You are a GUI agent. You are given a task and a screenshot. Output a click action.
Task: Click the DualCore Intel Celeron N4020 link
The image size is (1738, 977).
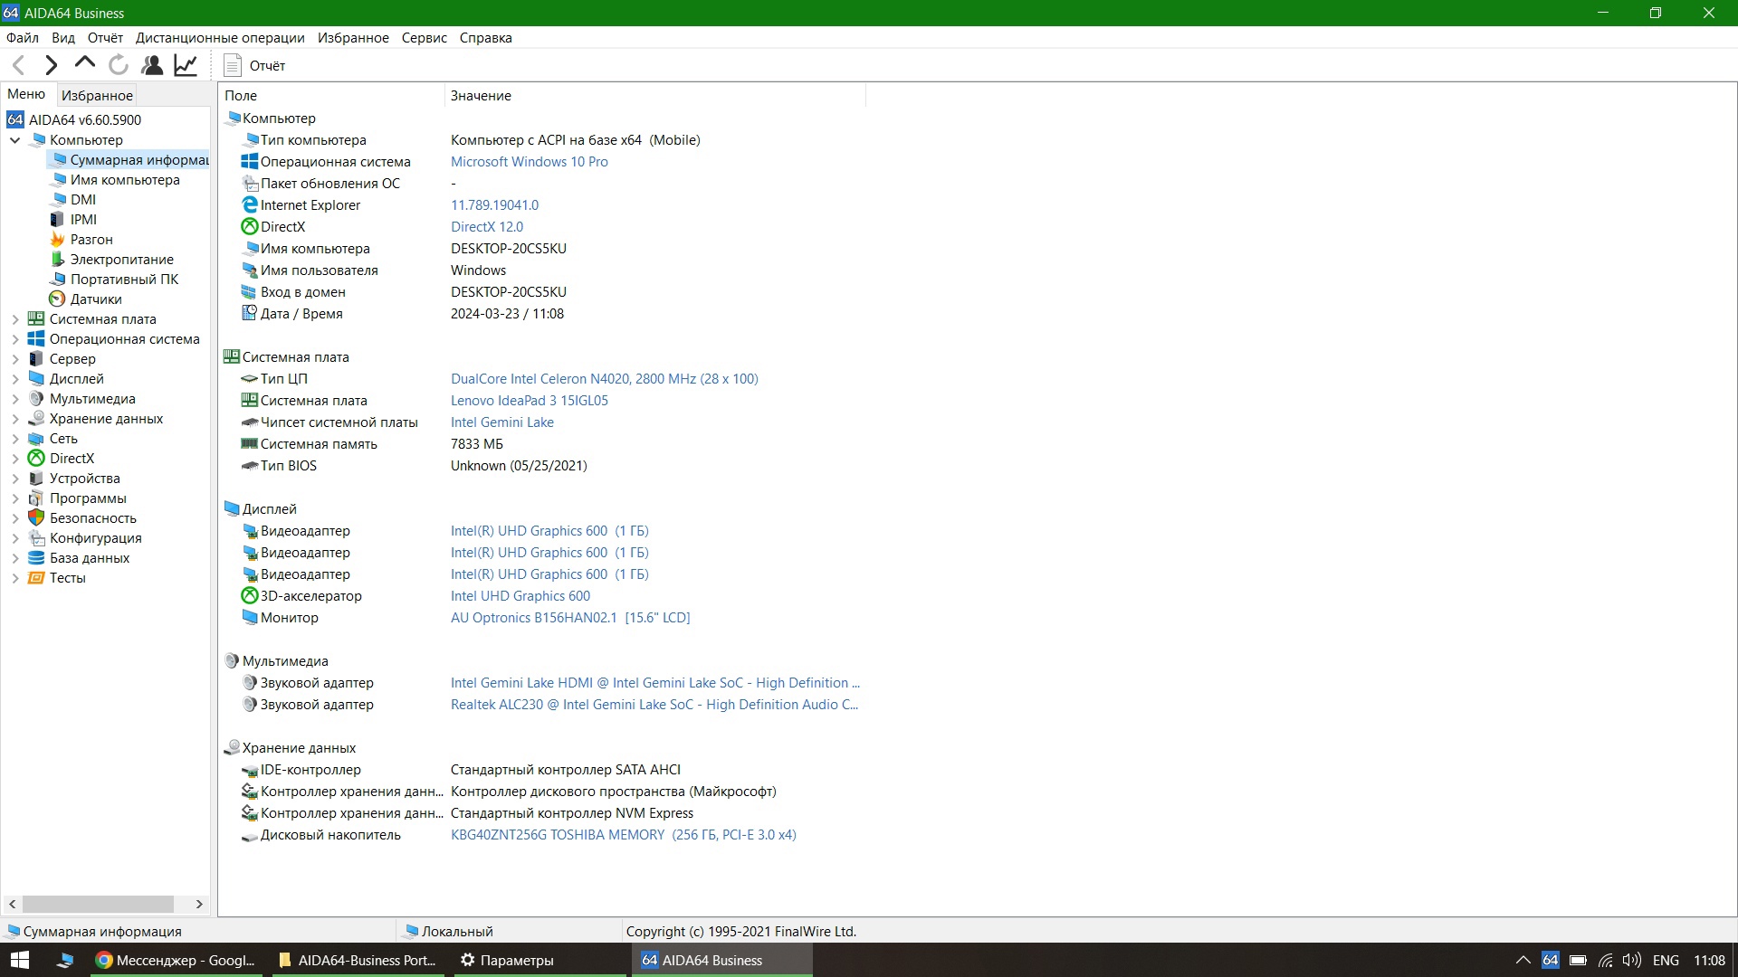point(604,379)
